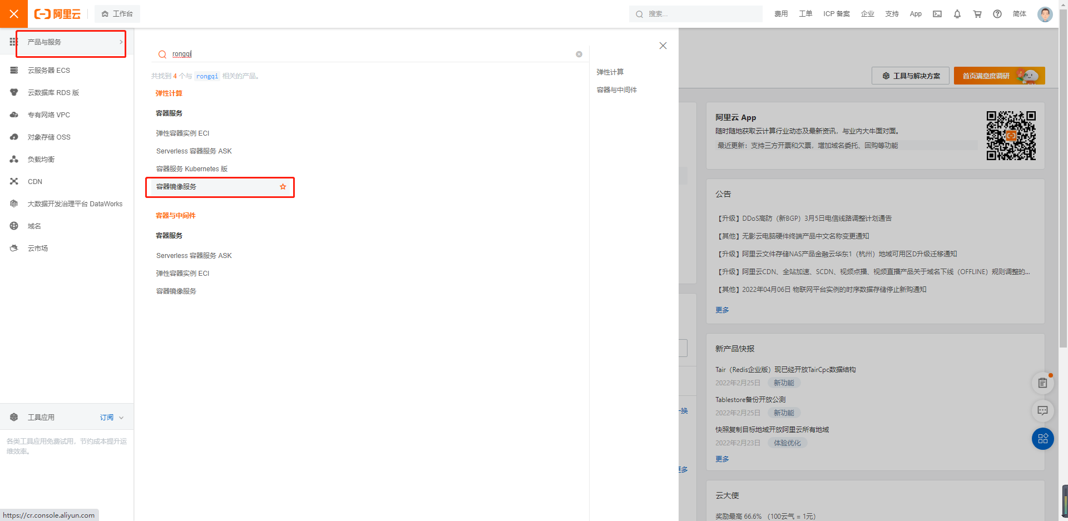Screen dimensions: 1068x521
Task: Open the user avatar menu
Action: [1045, 14]
